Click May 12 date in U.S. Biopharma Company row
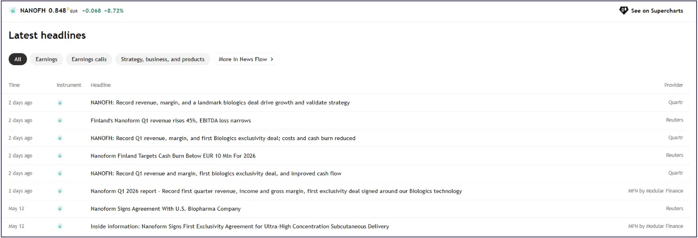 [x=16, y=209]
